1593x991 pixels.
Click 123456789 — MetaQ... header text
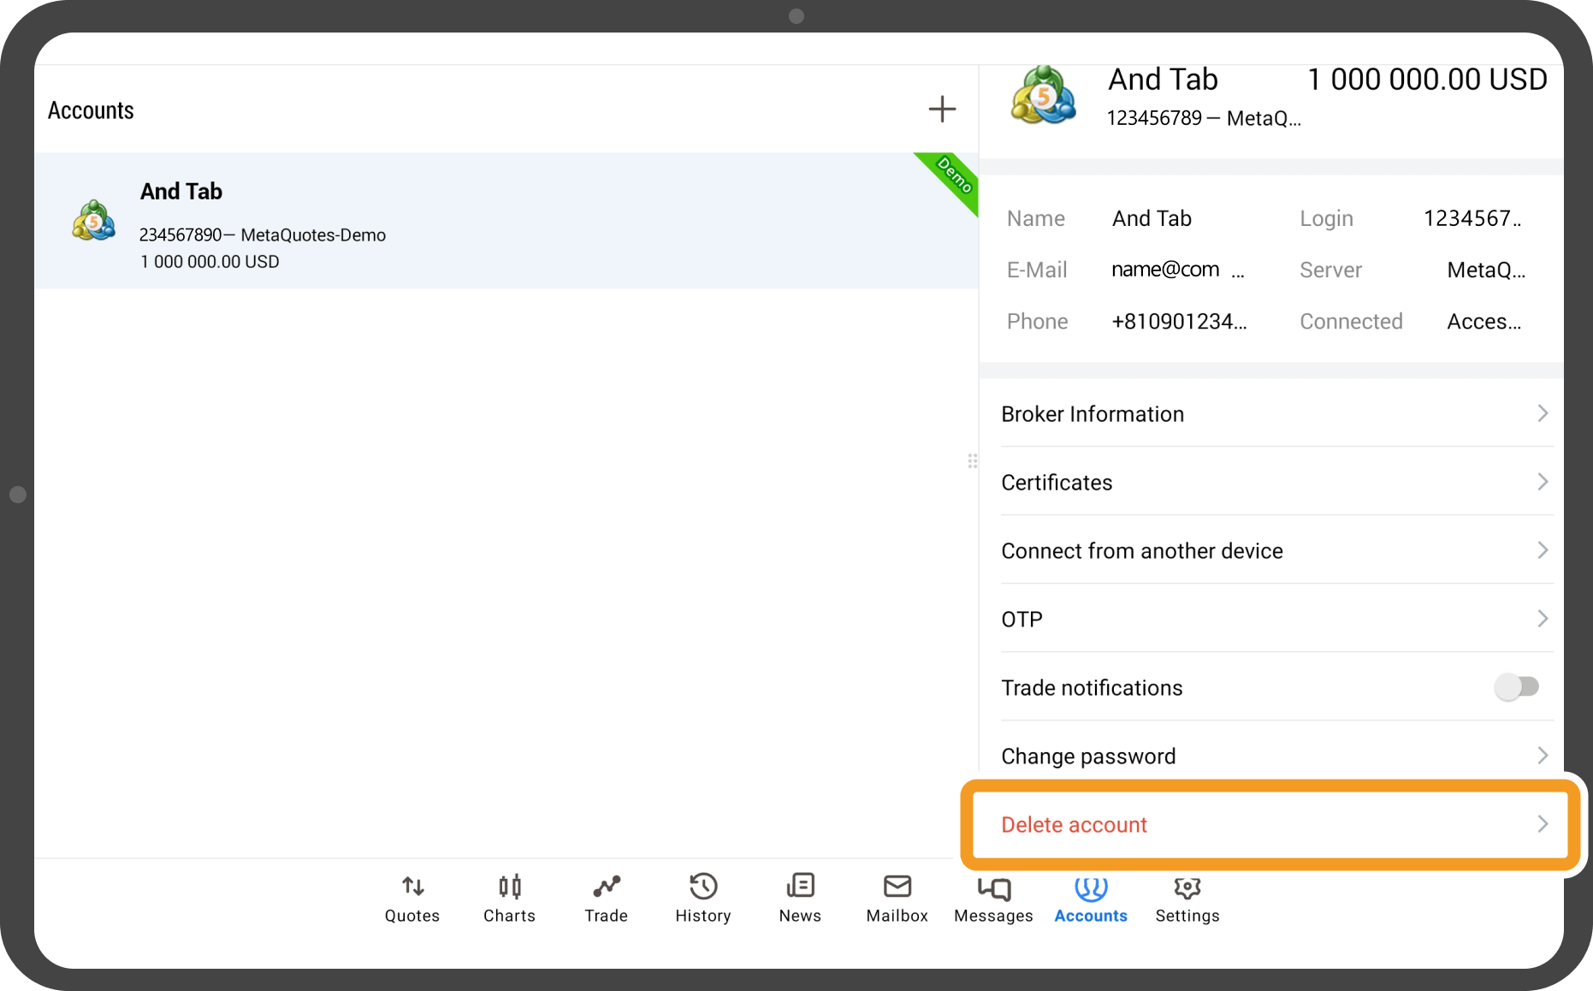coord(1204,118)
